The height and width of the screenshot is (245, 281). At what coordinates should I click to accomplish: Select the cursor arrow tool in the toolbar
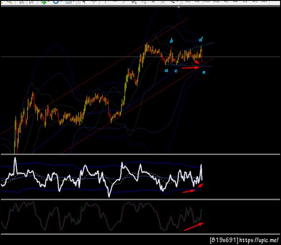[84, 2]
